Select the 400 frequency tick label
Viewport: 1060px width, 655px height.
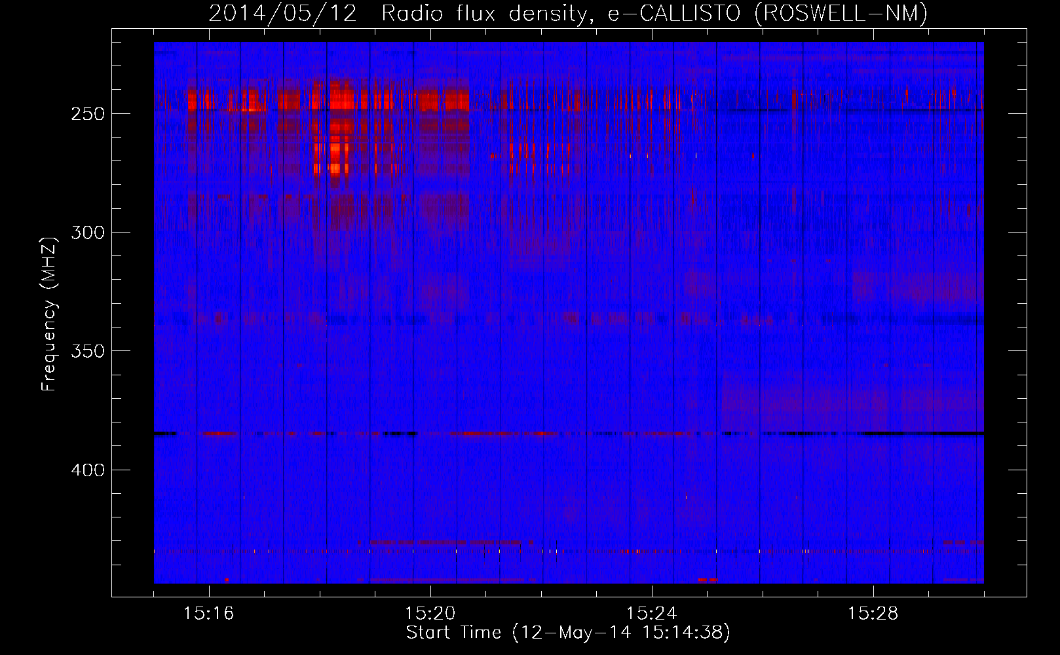87,470
